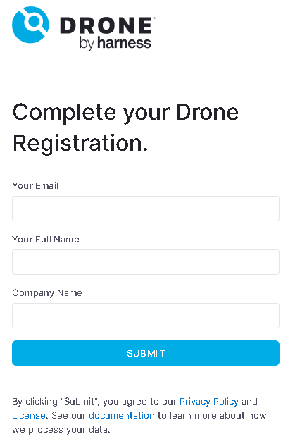Viewport: 288px width, 444px height.
Task: Follow the documentation link
Action: pyautogui.click(x=122, y=415)
